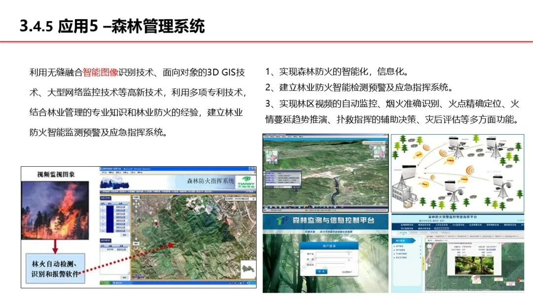Click the dialog window on 3D terrain view

(283, 180)
